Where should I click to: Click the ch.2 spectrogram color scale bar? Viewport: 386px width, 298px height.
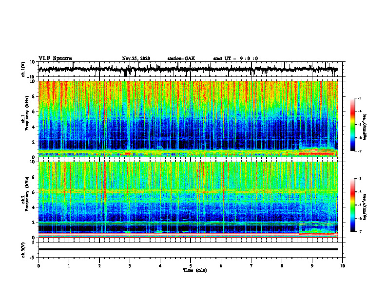point(352,205)
